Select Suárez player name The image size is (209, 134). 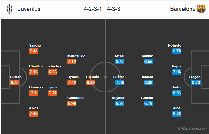(x=119, y=77)
